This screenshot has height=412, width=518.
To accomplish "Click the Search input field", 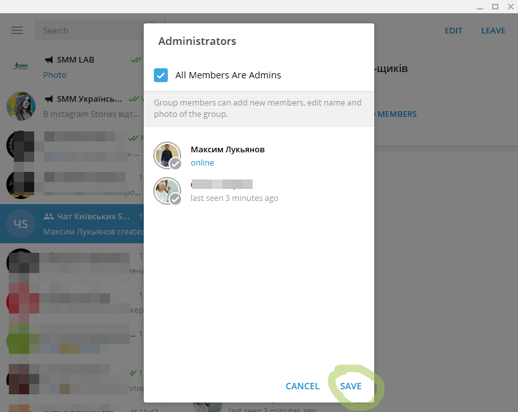I will click(x=89, y=30).
